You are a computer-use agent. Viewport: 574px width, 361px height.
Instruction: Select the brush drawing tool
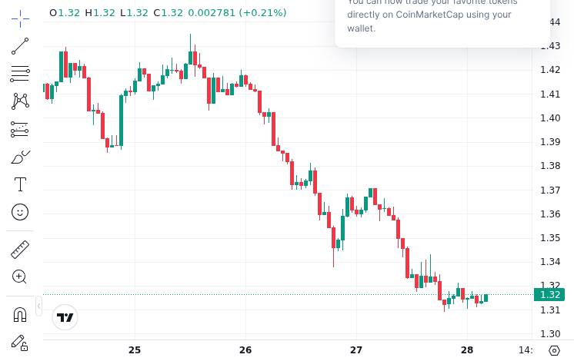pos(20,157)
